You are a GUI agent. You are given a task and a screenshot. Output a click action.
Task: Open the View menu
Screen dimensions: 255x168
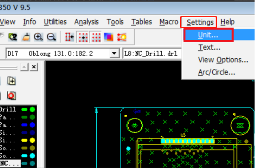click(7, 22)
